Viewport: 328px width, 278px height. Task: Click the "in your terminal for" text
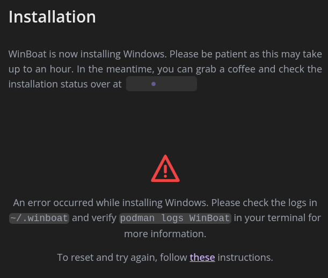tap(278, 218)
